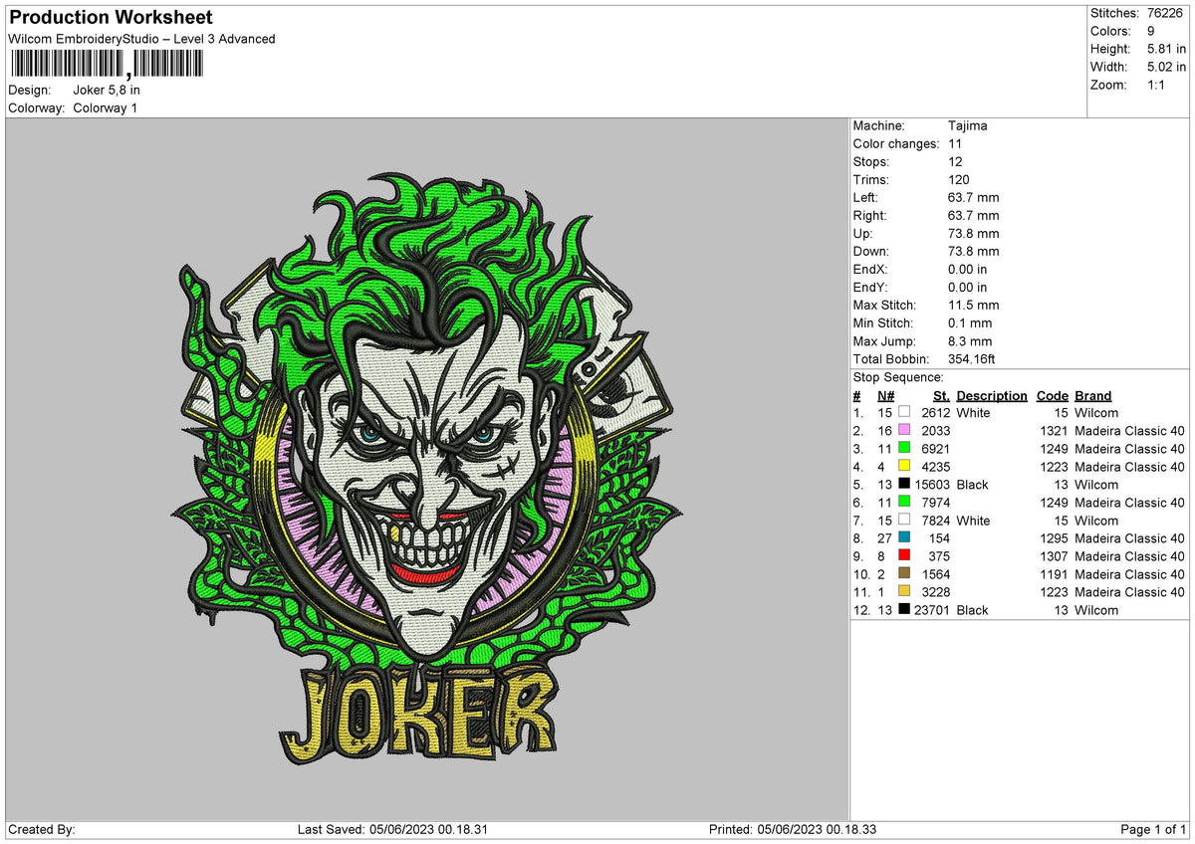The image size is (1195, 844).
Task: Pick the green swatch in stop row 6
Action: click(904, 502)
